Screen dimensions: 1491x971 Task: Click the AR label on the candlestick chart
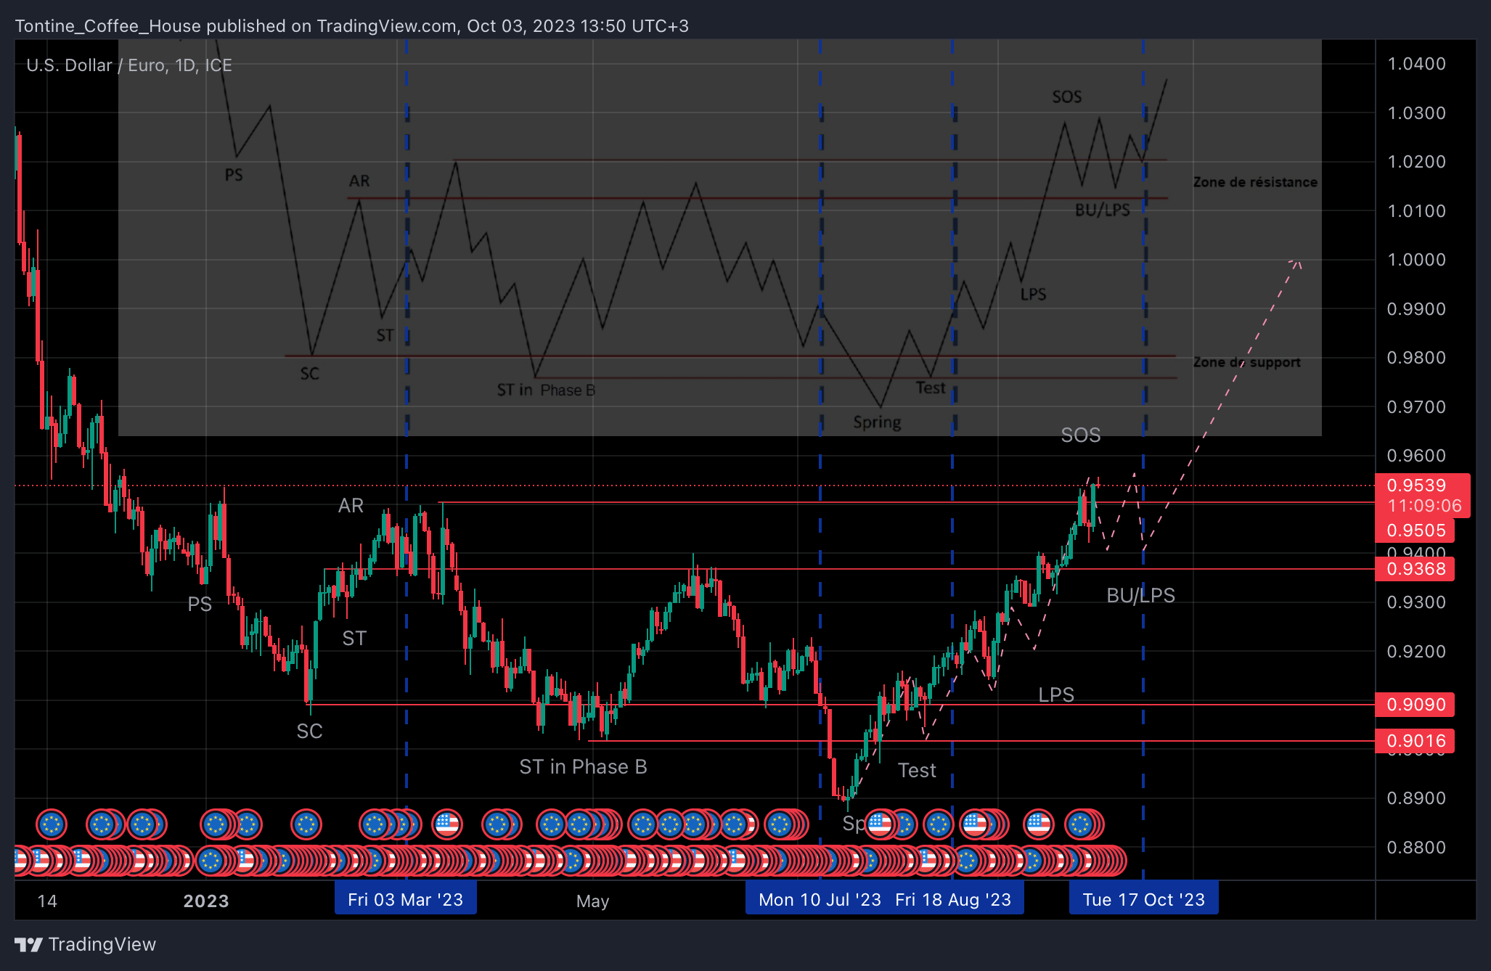351,505
